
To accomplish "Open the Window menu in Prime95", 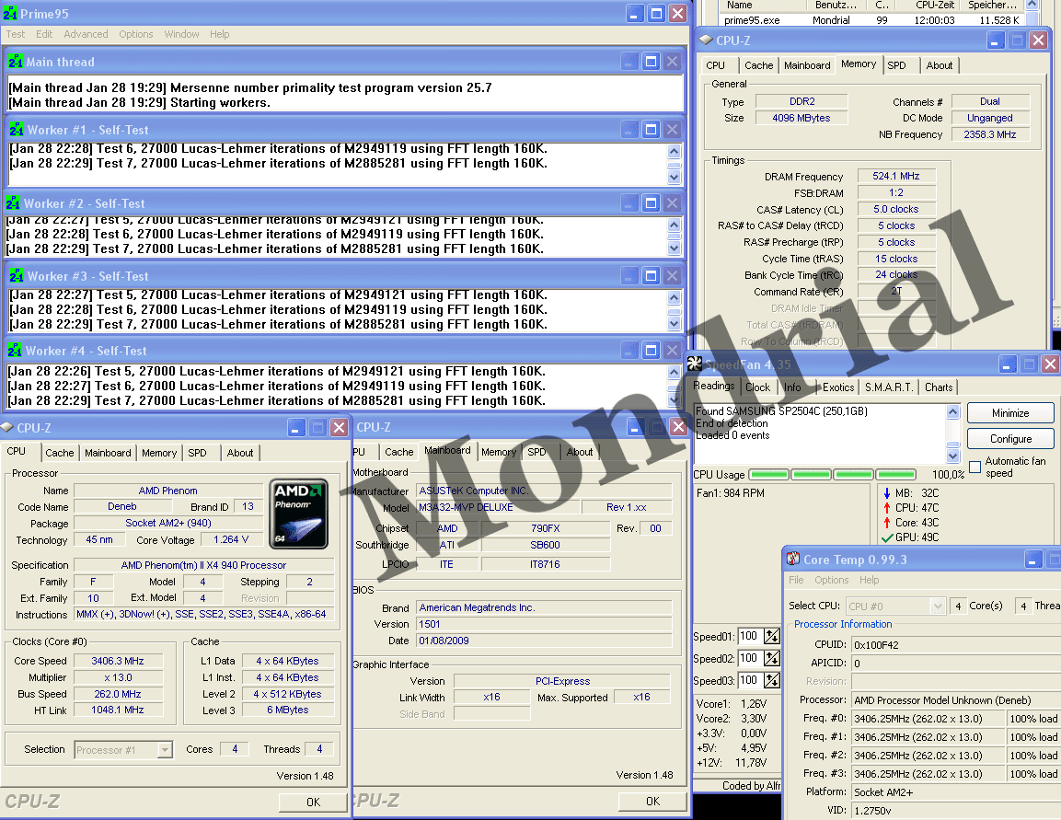I will [x=181, y=34].
